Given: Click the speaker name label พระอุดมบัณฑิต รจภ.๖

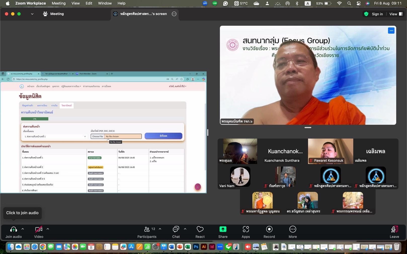Looking at the screenshot, I should [x=237, y=121].
